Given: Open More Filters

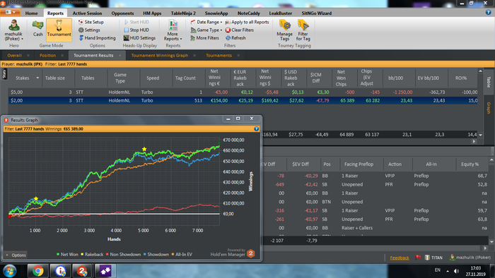Looking at the screenshot, I should click(x=205, y=38).
